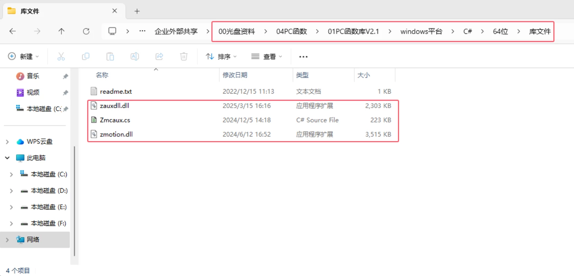Expand the 本地磁盘 (D:) tree node
Screen dimensions: 574x276
pyautogui.click(x=11, y=191)
